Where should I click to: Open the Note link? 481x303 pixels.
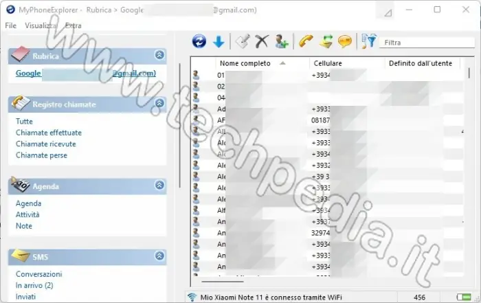coord(24,226)
